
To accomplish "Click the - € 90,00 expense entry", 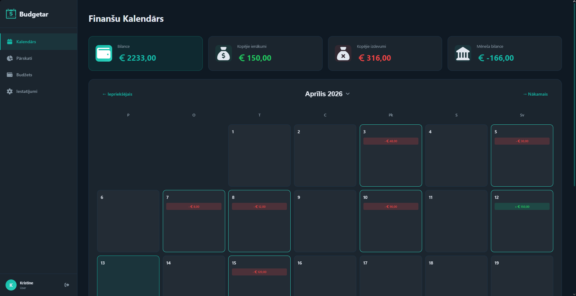I will (x=391, y=207).
